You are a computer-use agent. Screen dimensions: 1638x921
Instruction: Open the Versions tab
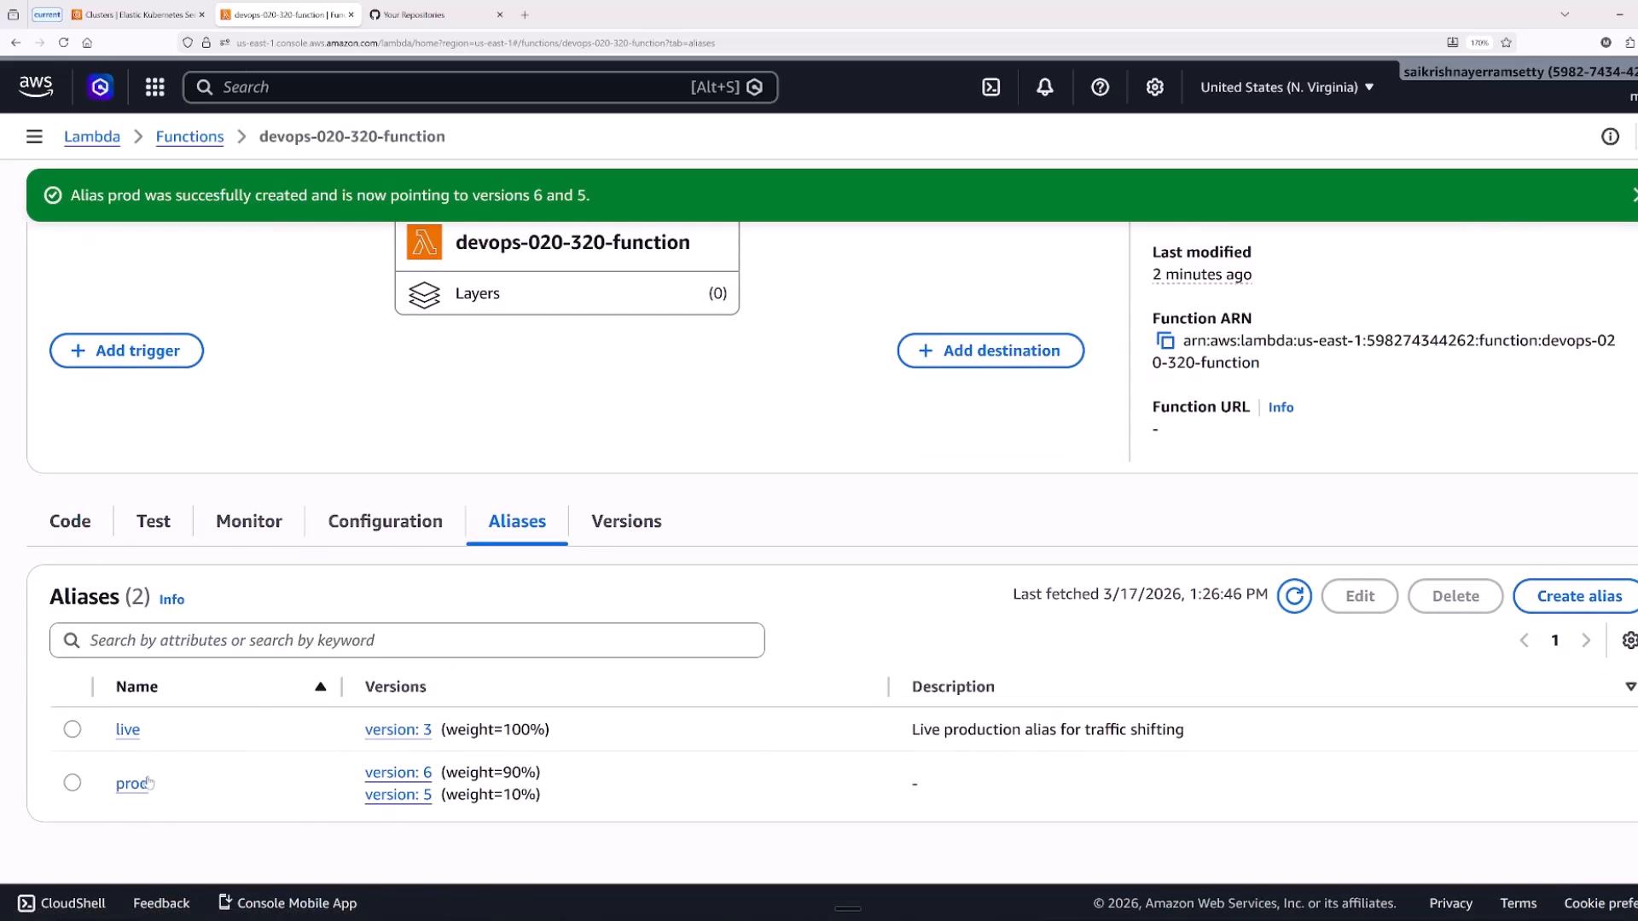(x=626, y=521)
